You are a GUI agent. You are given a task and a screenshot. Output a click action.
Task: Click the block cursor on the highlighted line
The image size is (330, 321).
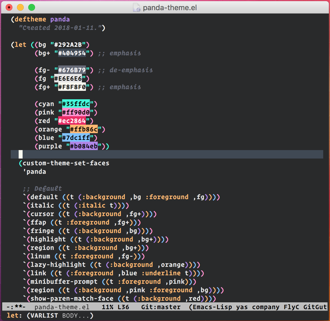coord(21,154)
